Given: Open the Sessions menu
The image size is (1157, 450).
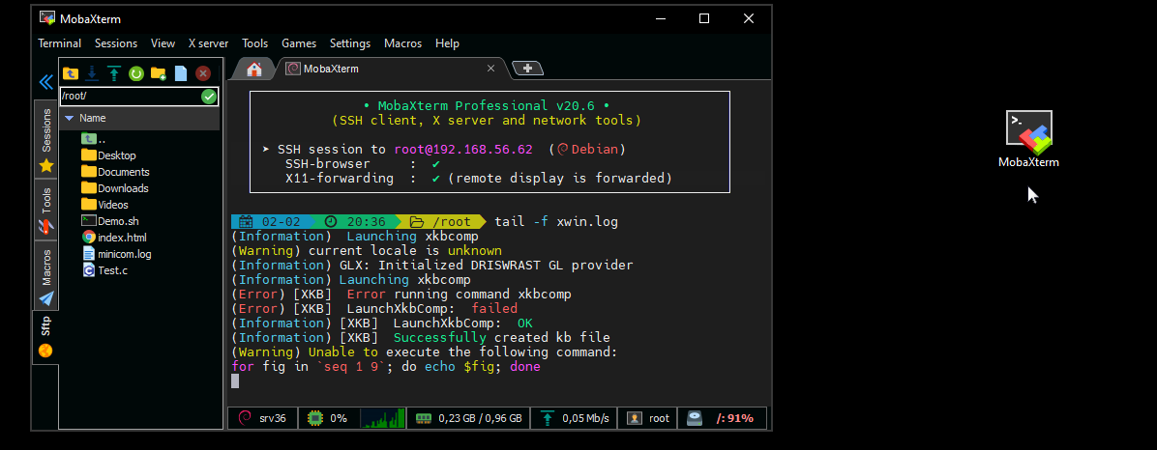Looking at the screenshot, I should (116, 43).
